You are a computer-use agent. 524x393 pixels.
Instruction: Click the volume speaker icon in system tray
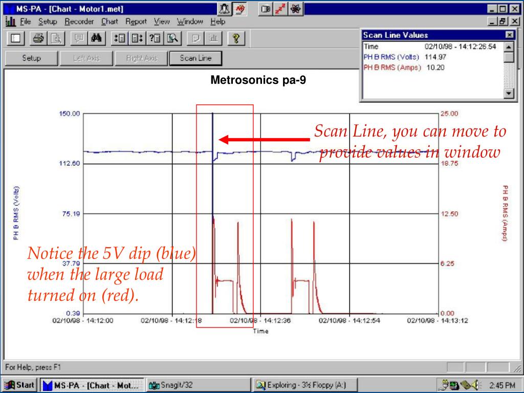tap(473, 385)
